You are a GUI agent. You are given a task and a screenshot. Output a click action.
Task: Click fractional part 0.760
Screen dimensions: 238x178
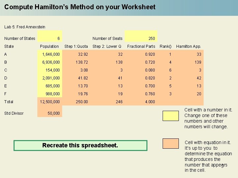(150, 94)
